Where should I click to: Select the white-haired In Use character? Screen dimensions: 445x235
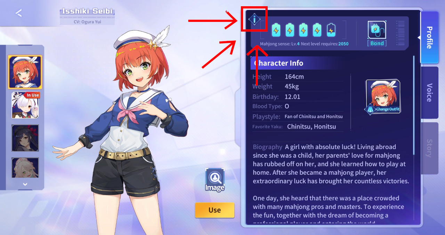coord(25,105)
